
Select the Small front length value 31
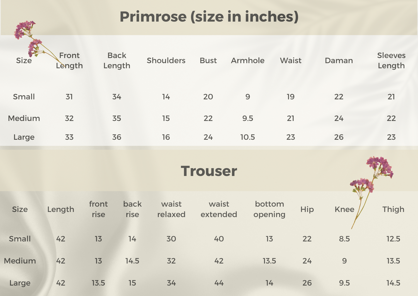click(69, 97)
